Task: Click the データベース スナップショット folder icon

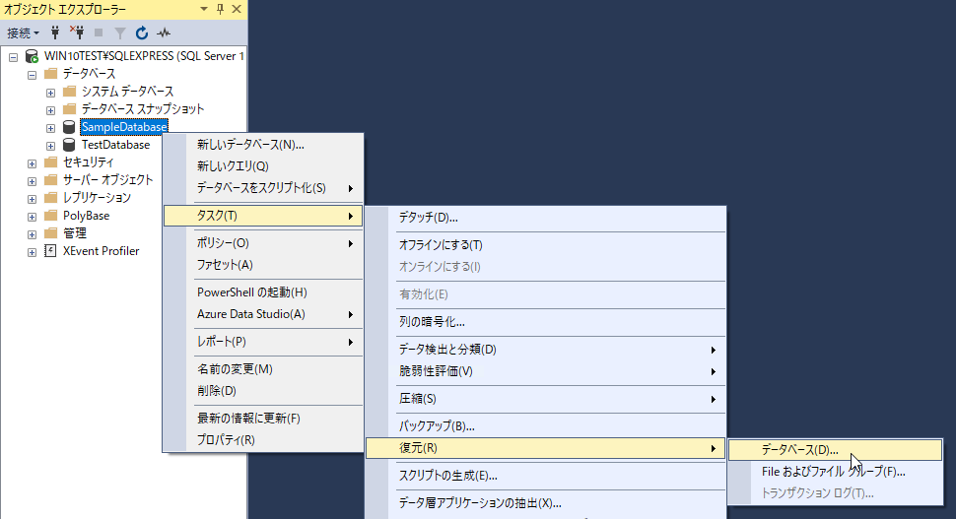Action: pos(70,109)
